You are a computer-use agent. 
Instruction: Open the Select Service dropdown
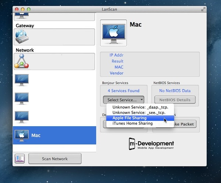coord(124,100)
